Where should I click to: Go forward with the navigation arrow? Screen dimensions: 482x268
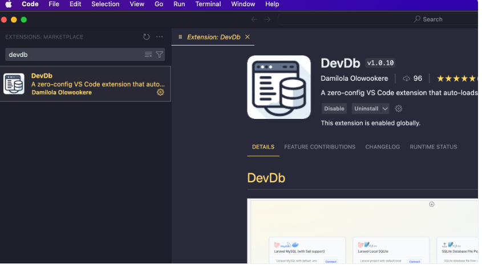(x=268, y=19)
